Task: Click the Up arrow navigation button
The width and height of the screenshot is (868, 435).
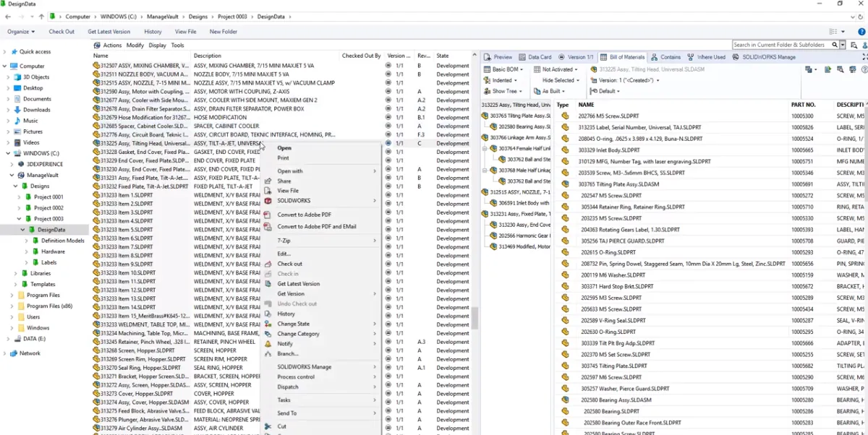Action: click(41, 16)
